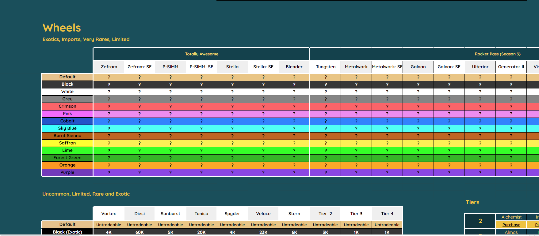
Task: Click the White cell under Stella
Action: point(232,92)
